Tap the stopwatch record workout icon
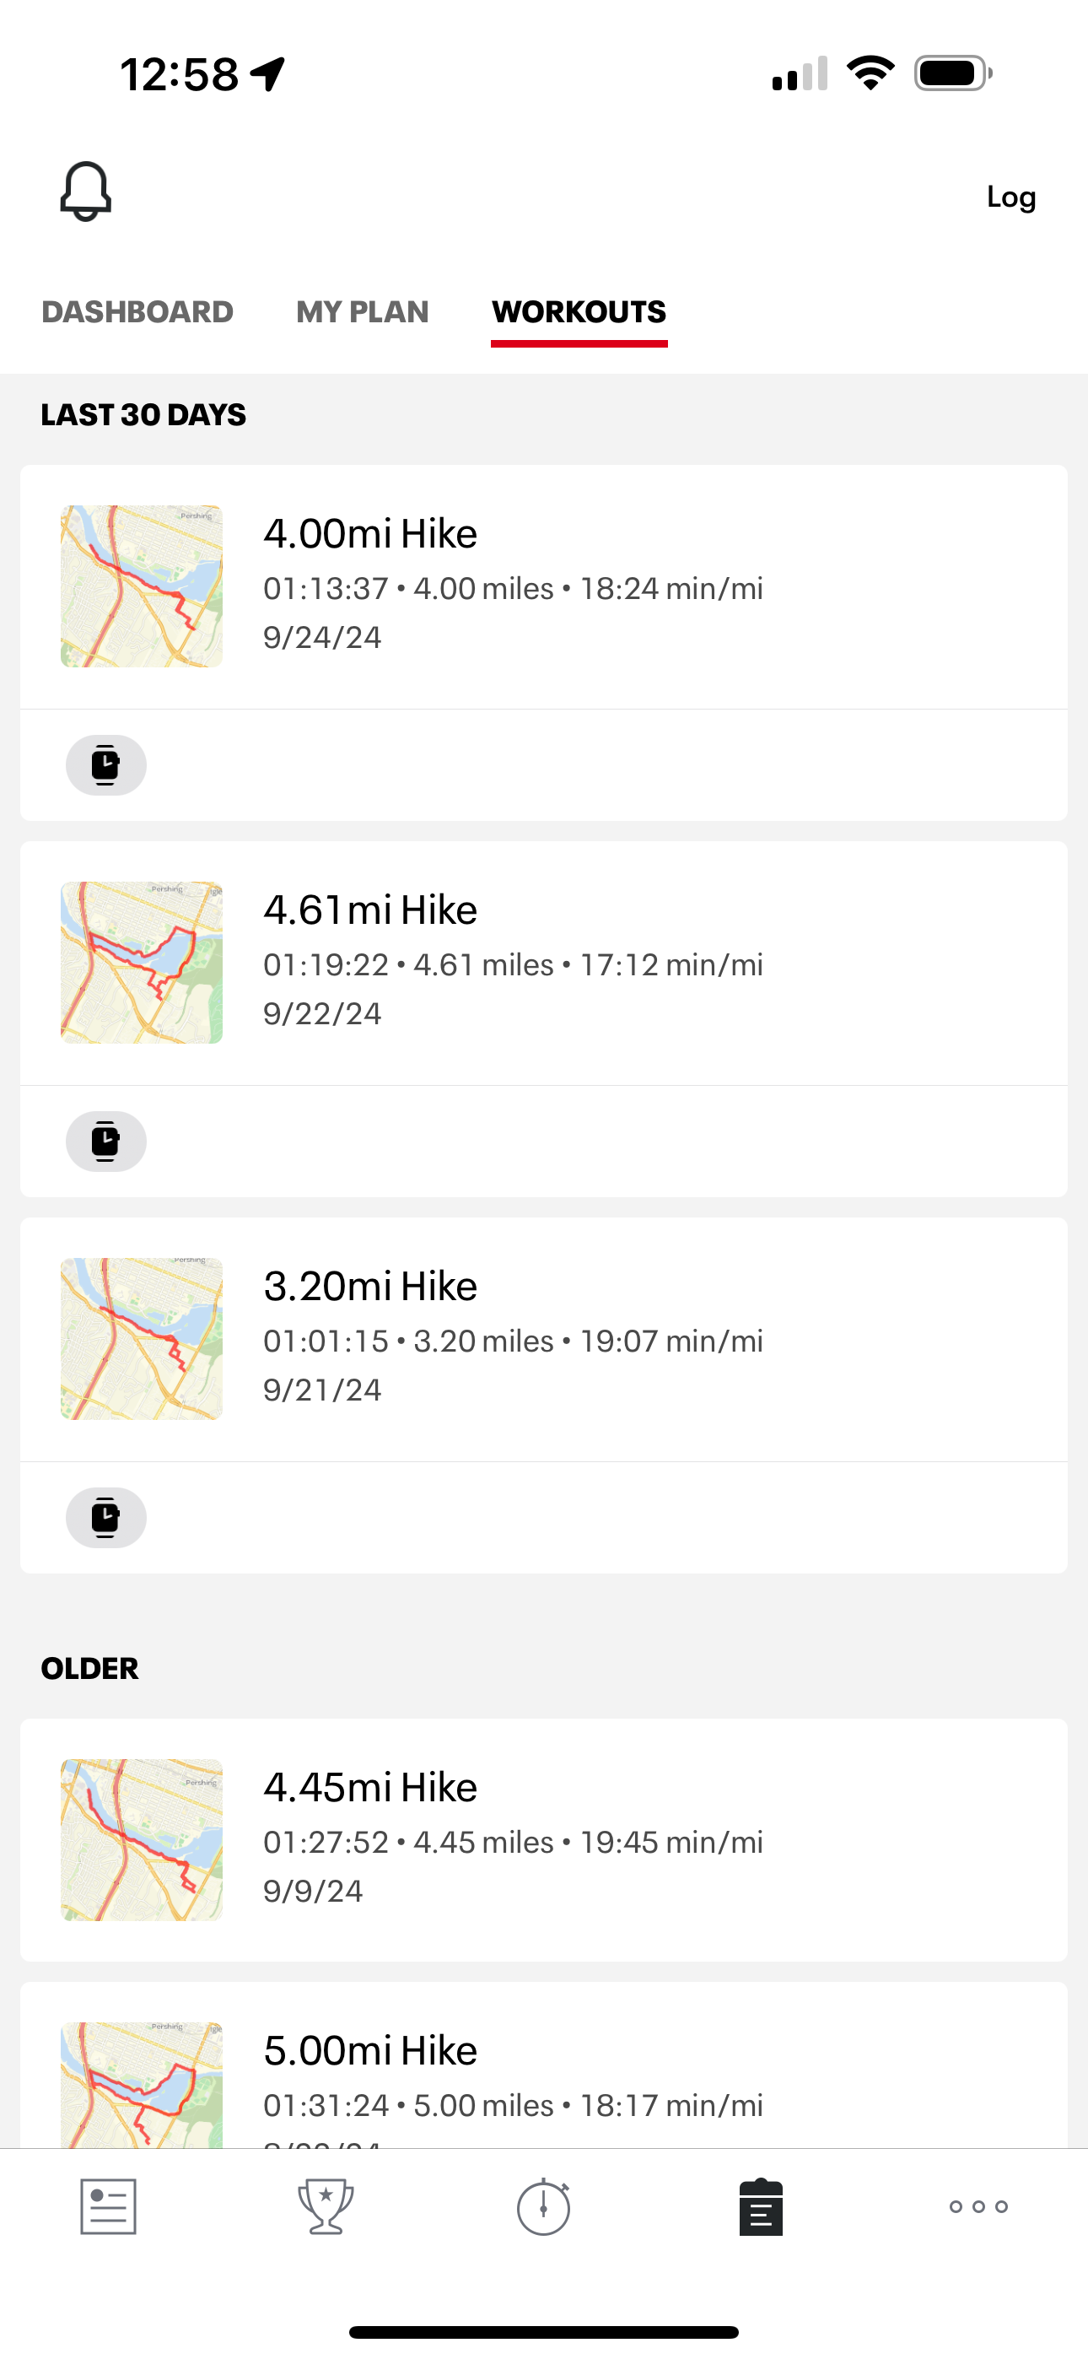 (x=544, y=2207)
